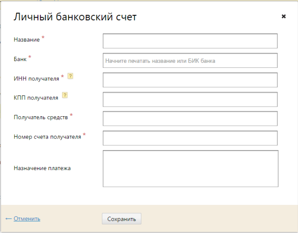Open help icon beside КПП получателя
The width and height of the screenshot is (298, 233).
tap(65, 95)
